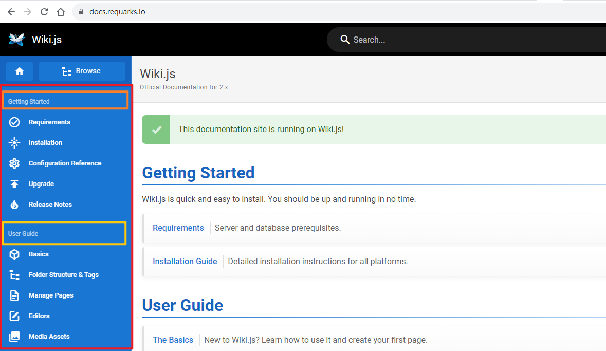Reload the page with the refresh icon
The width and height of the screenshot is (606, 351).
click(x=44, y=12)
